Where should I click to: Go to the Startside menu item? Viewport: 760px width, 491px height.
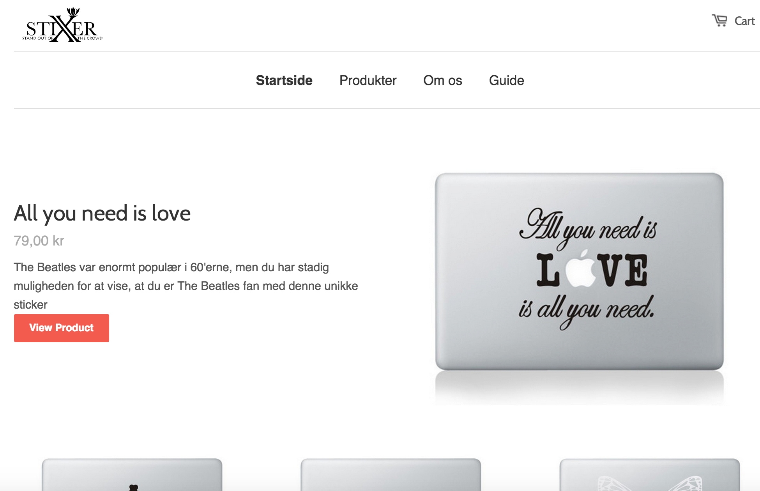[x=284, y=80]
